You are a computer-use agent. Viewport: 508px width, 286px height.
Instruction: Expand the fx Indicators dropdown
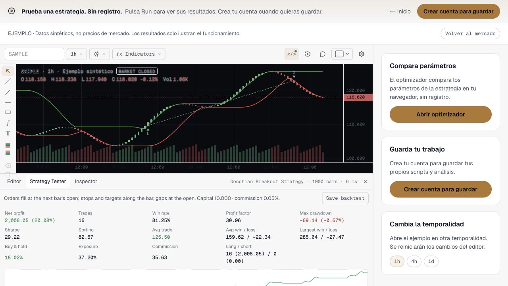[139, 54]
